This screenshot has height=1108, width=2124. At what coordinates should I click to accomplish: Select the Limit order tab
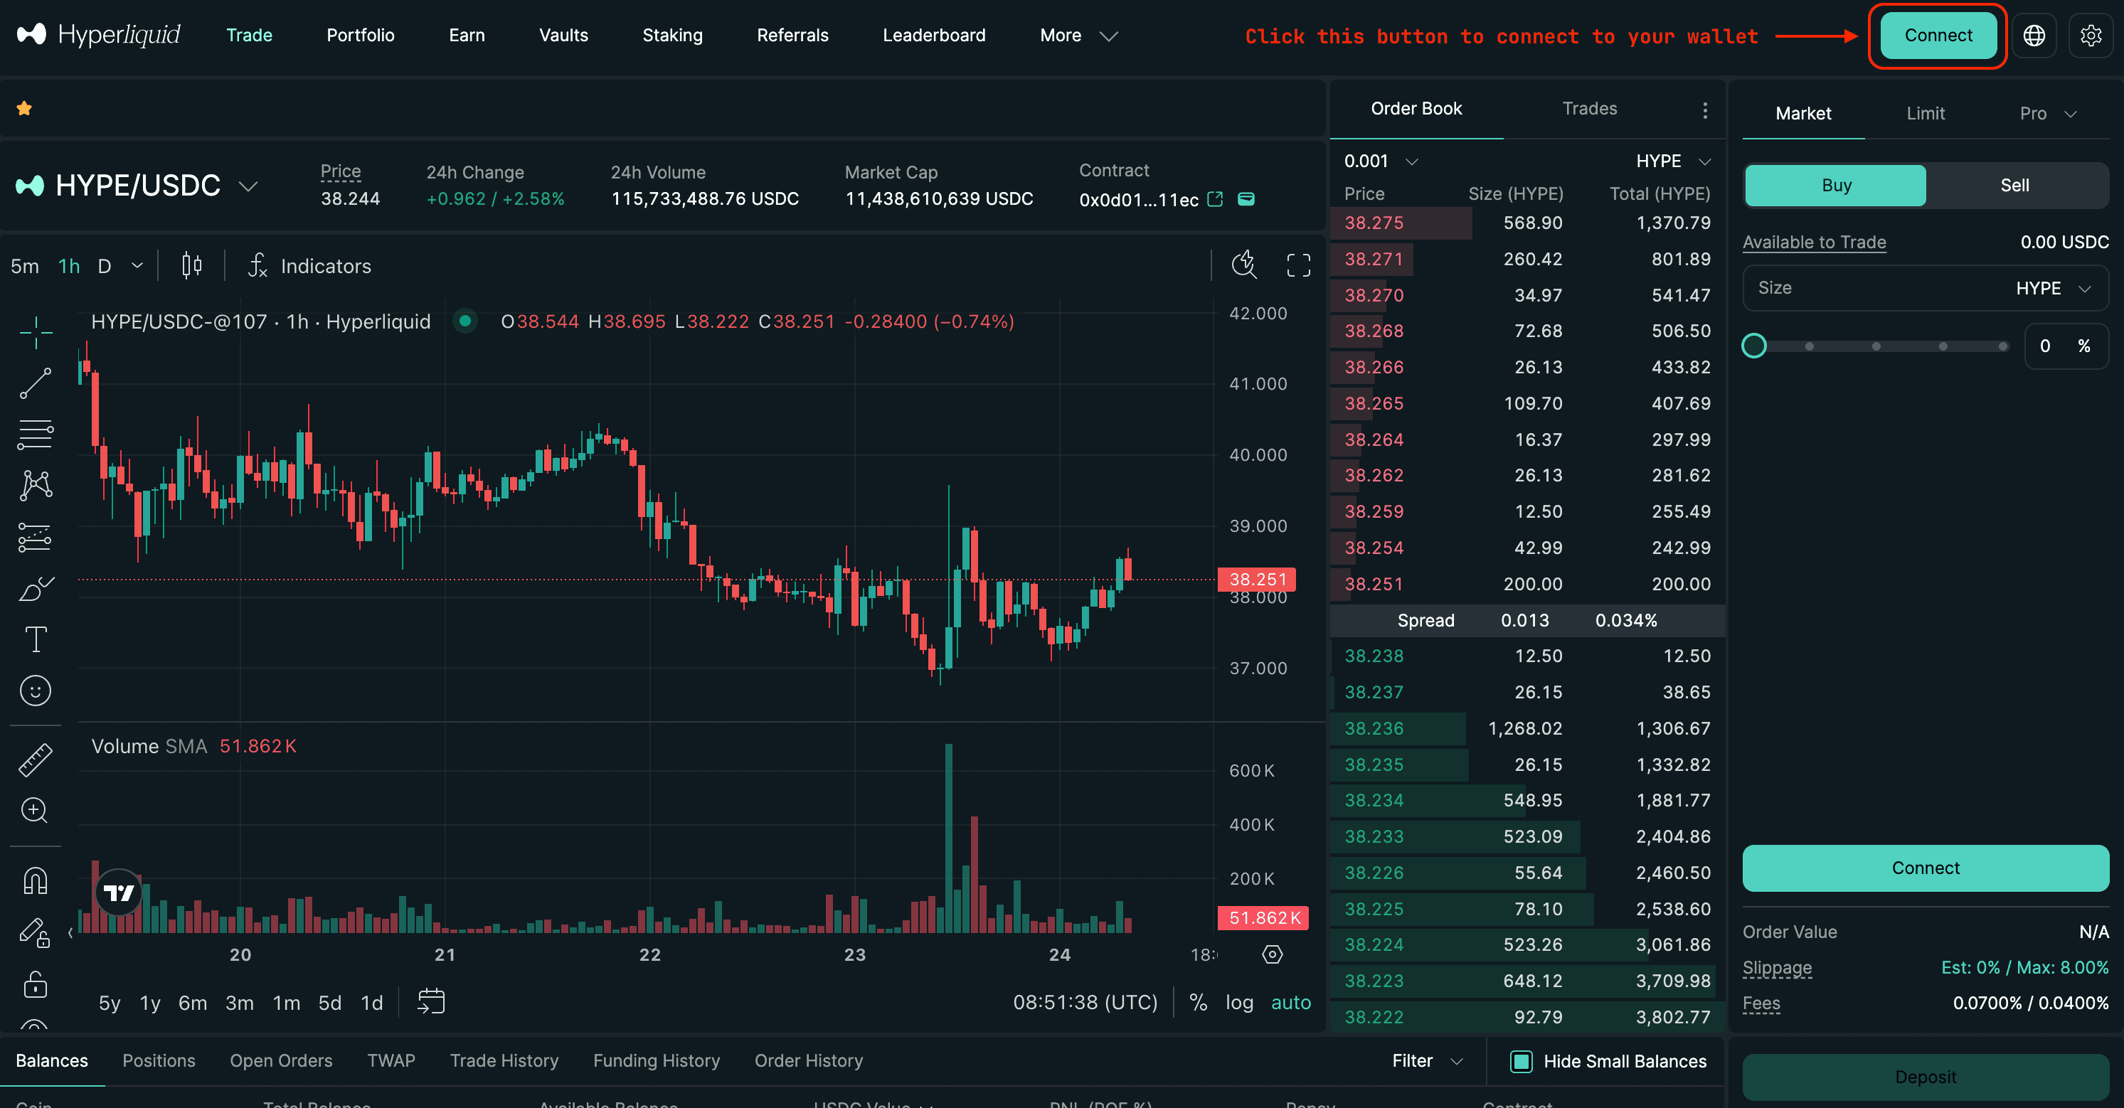point(1926,114)
